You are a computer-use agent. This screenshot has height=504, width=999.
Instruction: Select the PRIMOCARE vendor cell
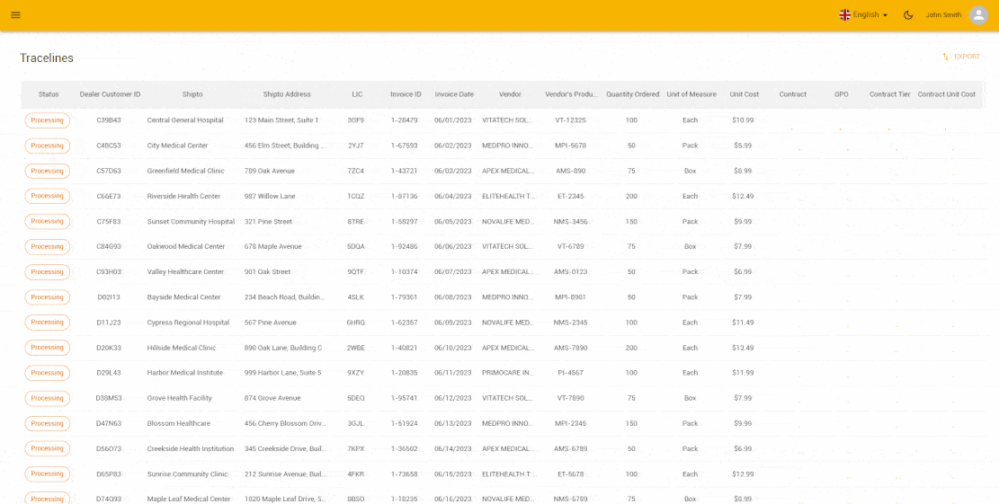click(x=507, y=373)
